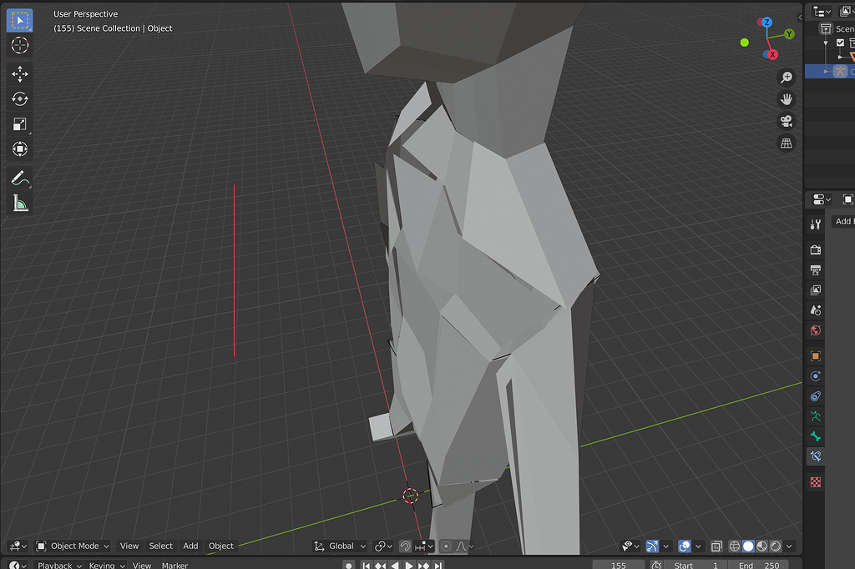Click the Pan view hand button
This screenshot has height=569, width=855.
[x=786, y=99]
